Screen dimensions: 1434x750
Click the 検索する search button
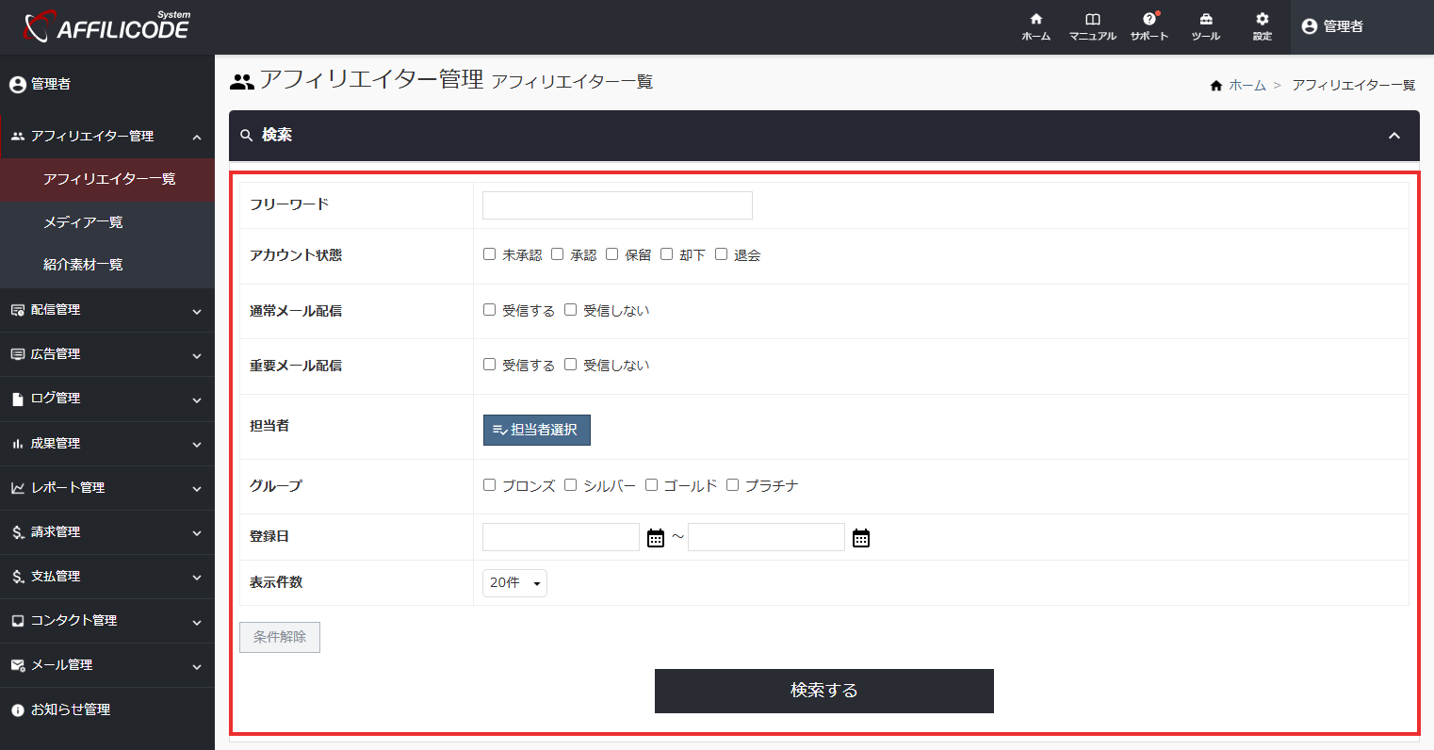(x=823, y=690)
